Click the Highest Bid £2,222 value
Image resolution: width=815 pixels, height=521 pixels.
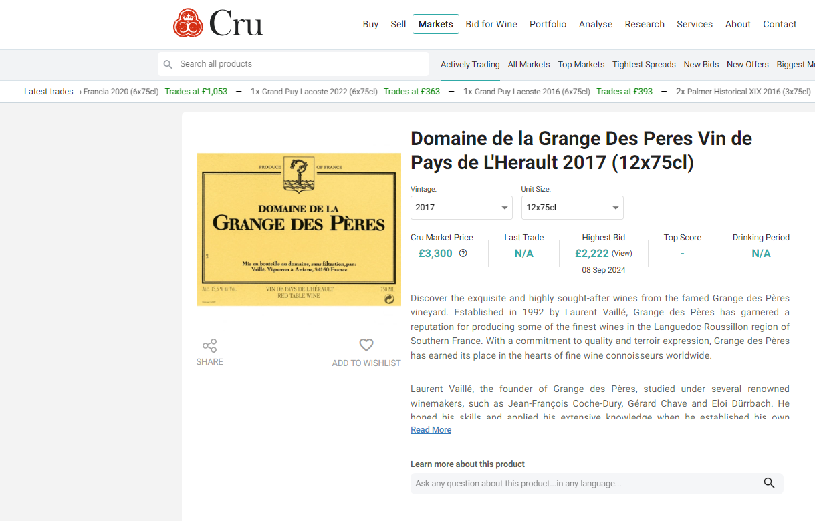click(x=592, y=254)
